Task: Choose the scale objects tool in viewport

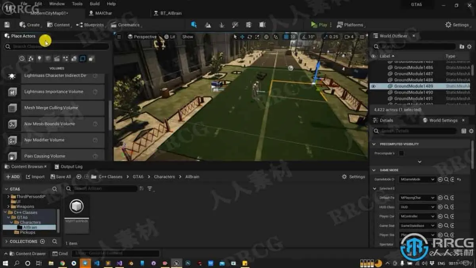Action: click(257, 37)
